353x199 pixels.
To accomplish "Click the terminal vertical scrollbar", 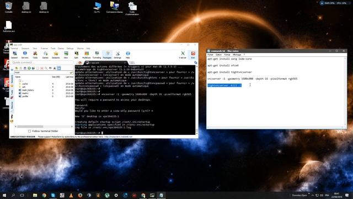I will 197,99.
